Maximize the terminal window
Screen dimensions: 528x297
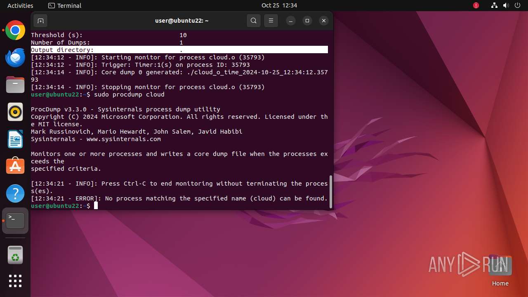pyautogui.click(x=307, y=21)
